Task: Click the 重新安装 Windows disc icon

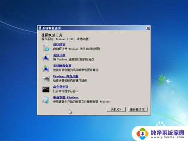Action: (45, 100)
